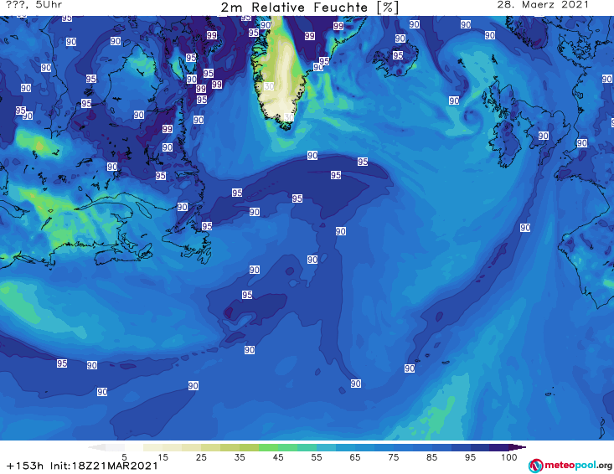This screenshot has width=614, height=474.
Task: Pick the dark purple legend arrow past 100
Action: click(x=518, y=447)
